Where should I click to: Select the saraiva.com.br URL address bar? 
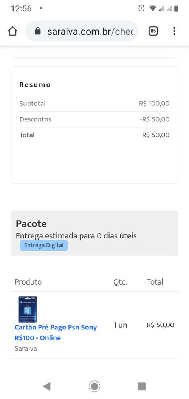pos(82,31)
